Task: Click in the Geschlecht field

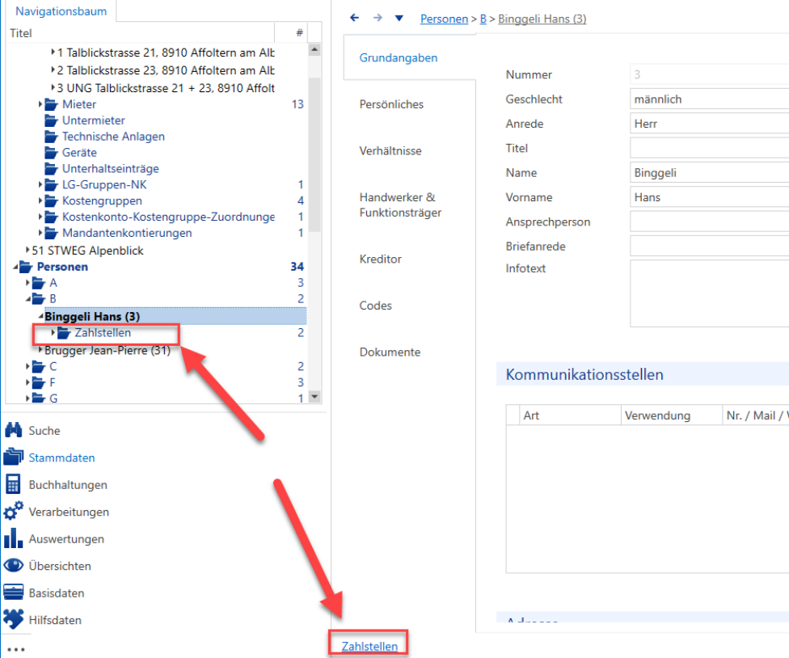Action: click(709, 99)
